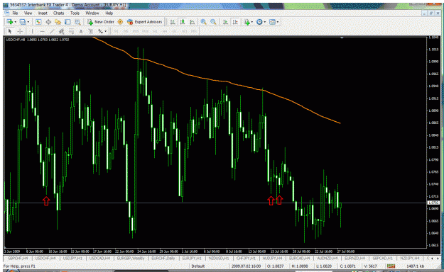This screenshot has height=272, width=444.
Task: Click the Default profile status entry
Action: (198, 266)
